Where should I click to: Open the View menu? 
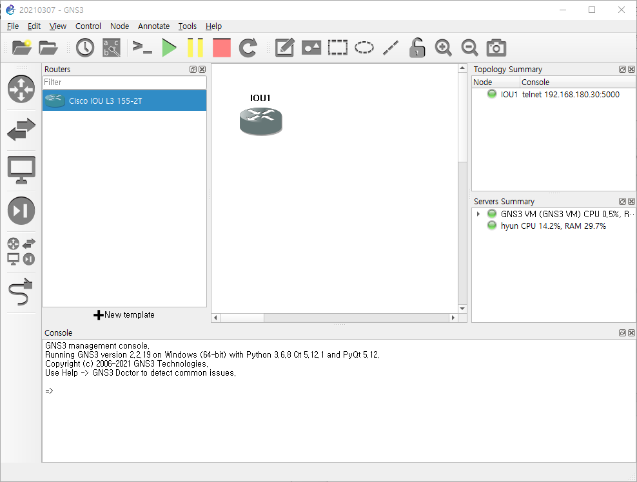pyautogui.click(x=57, y=26)
